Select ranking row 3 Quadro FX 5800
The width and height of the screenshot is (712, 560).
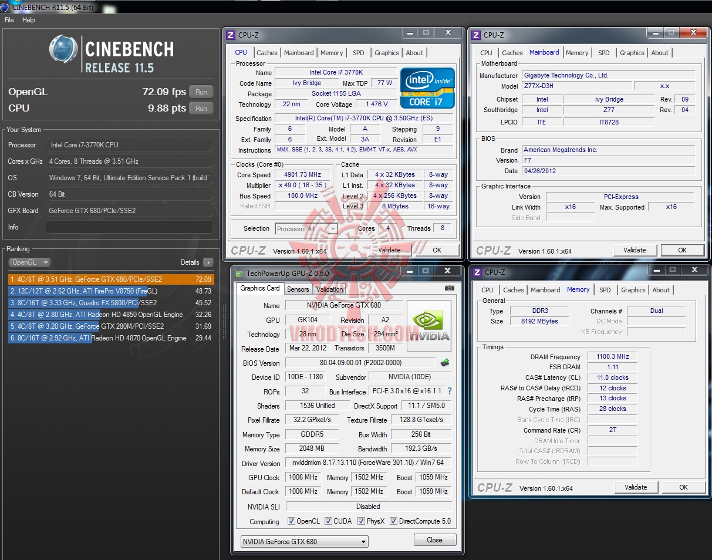(111, 303)
